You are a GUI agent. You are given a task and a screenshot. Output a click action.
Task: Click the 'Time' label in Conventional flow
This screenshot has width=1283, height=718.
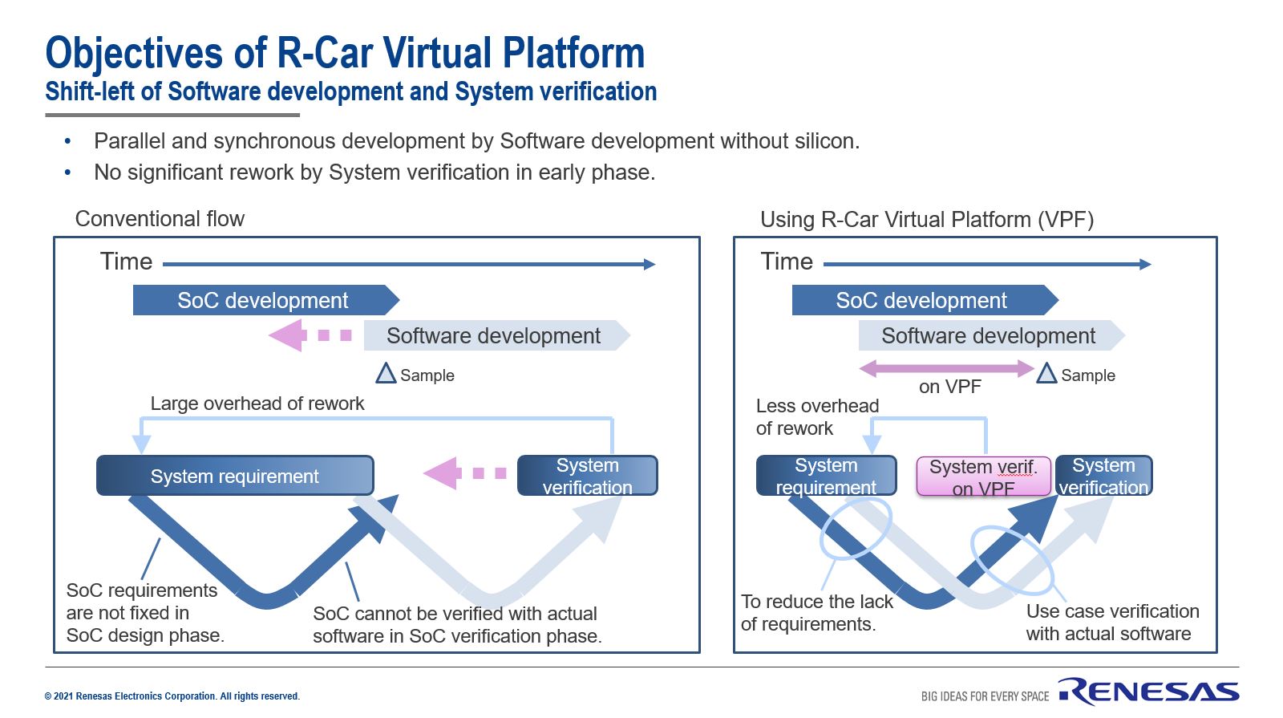click(126, 262)
